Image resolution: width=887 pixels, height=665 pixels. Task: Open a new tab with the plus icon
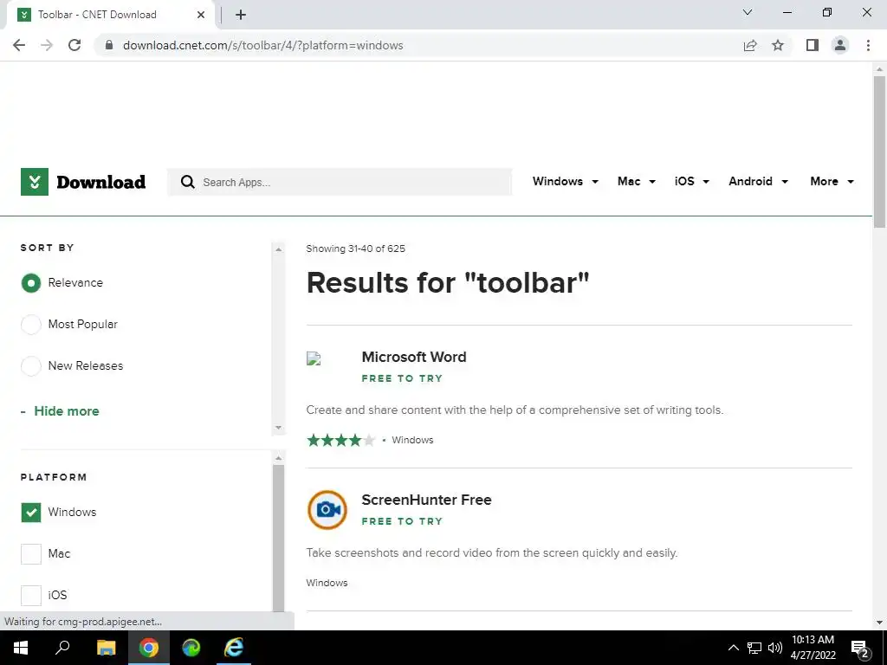[x=241, y=15]
